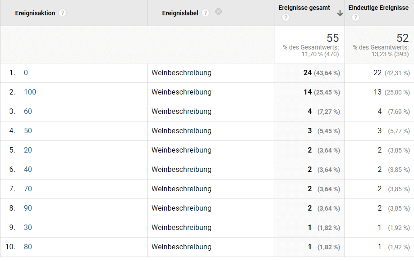Click help icon next to Ereignisaktion

pyautogui.click(x=63, y=13)
